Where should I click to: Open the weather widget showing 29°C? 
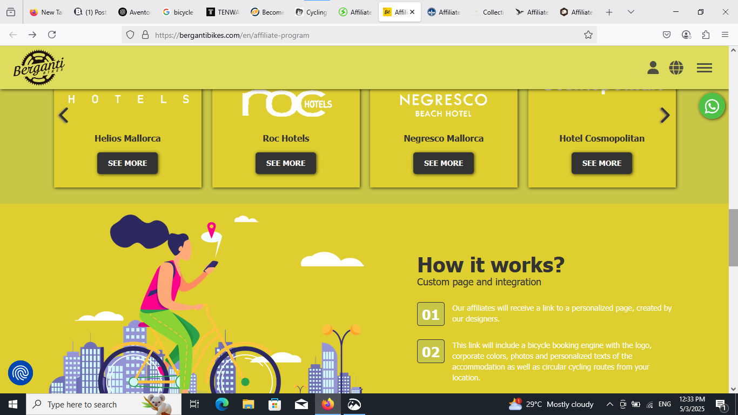point(551,404)
